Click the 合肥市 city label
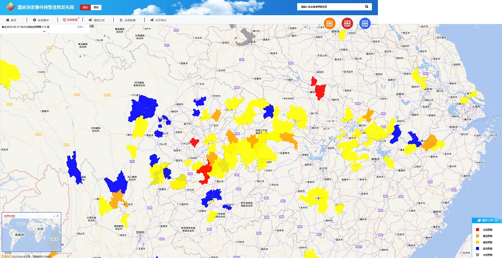502x258 pixels. click(x=400, y=94)
